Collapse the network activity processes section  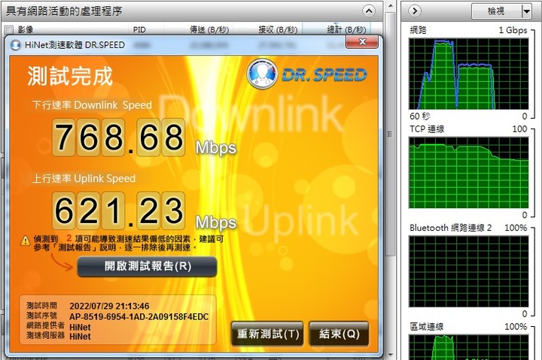click(x=369, y=11)
